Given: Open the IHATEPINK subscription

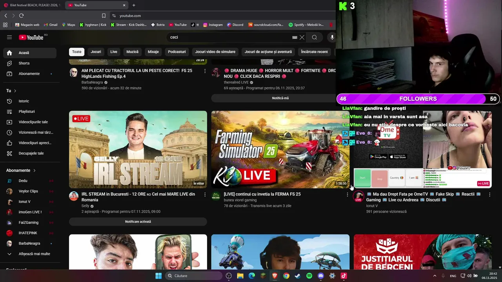Looking at the screenshot, I should 30,233.
